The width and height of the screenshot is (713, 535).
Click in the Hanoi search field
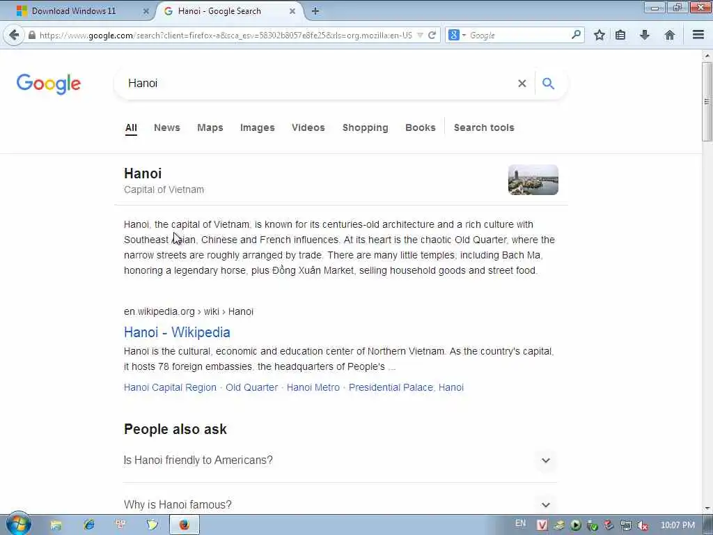[x=318, y=84]
